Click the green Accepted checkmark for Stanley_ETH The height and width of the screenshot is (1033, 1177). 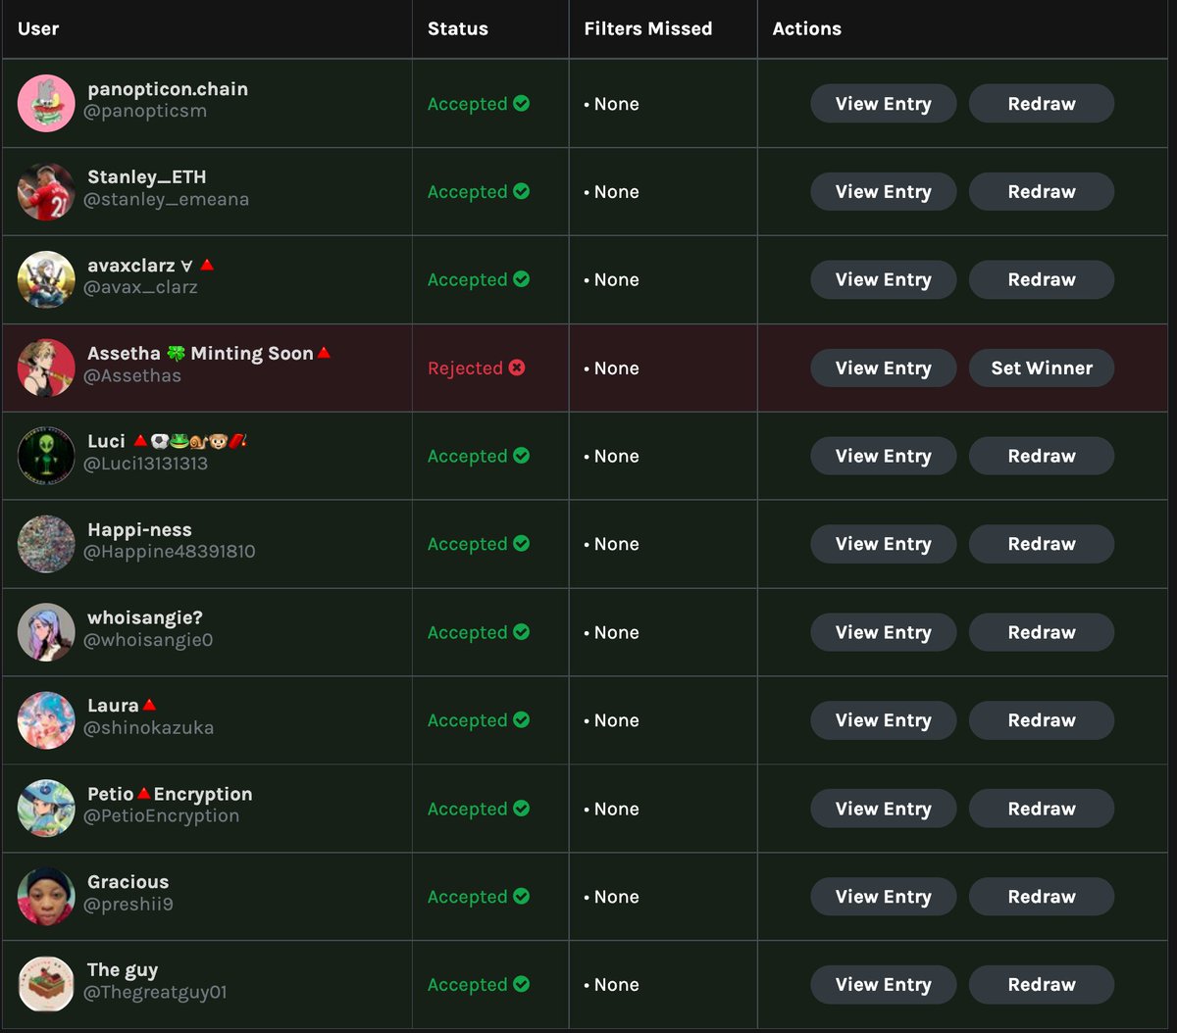click(522, 191)
